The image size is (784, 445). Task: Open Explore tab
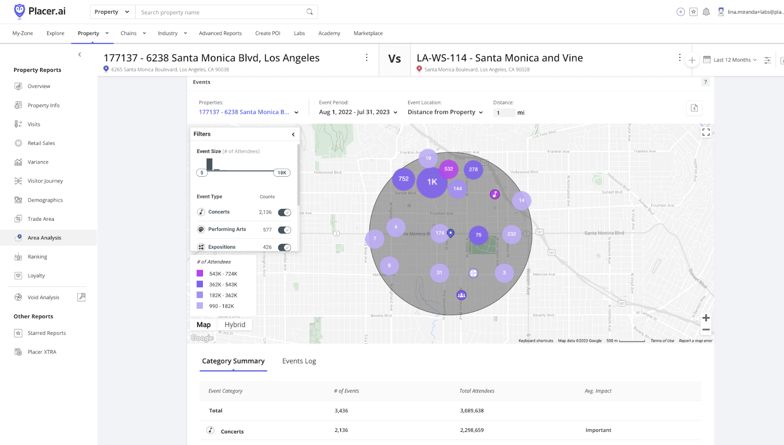[x=55, y=33]
